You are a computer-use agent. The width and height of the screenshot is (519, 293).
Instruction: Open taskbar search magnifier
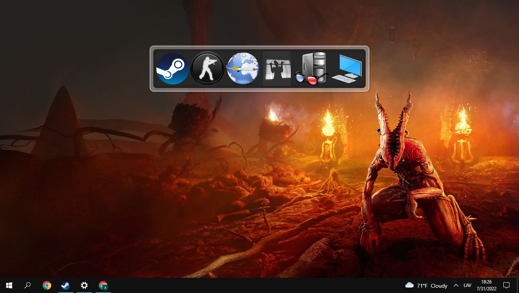coord(27,285)
